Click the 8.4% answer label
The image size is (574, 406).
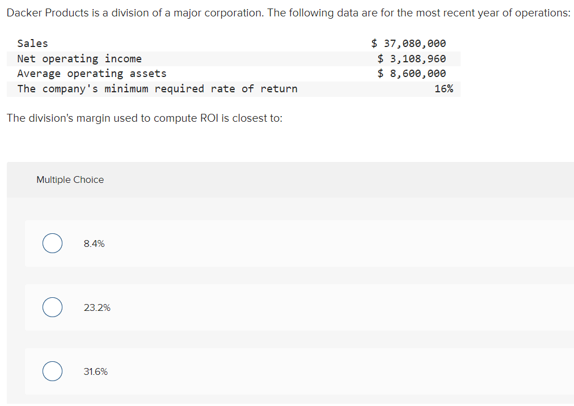tap(94, 243)
